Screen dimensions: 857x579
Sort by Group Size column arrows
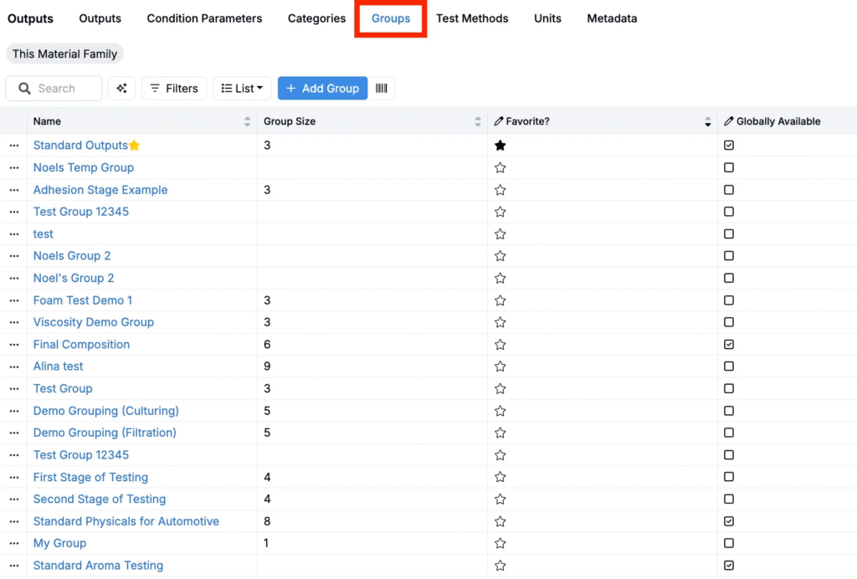478,122
